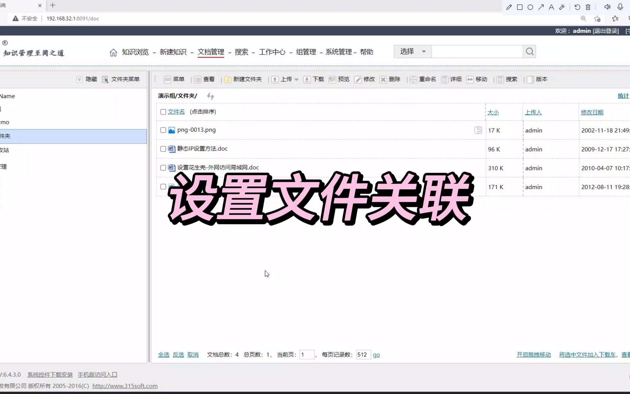Sort by 文件名 column header
The height and width of the screenshot is (394, 630).
tap(176, 112)
